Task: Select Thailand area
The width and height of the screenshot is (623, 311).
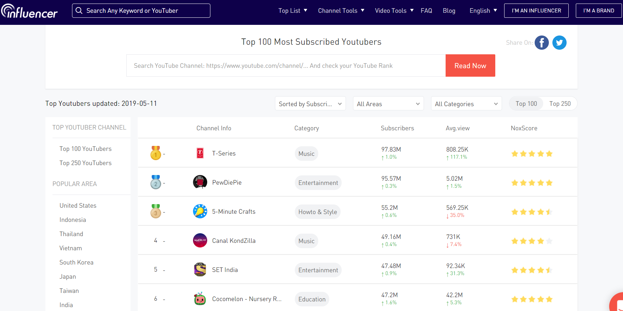Action: pyautogui.click(x=71, y=234)
